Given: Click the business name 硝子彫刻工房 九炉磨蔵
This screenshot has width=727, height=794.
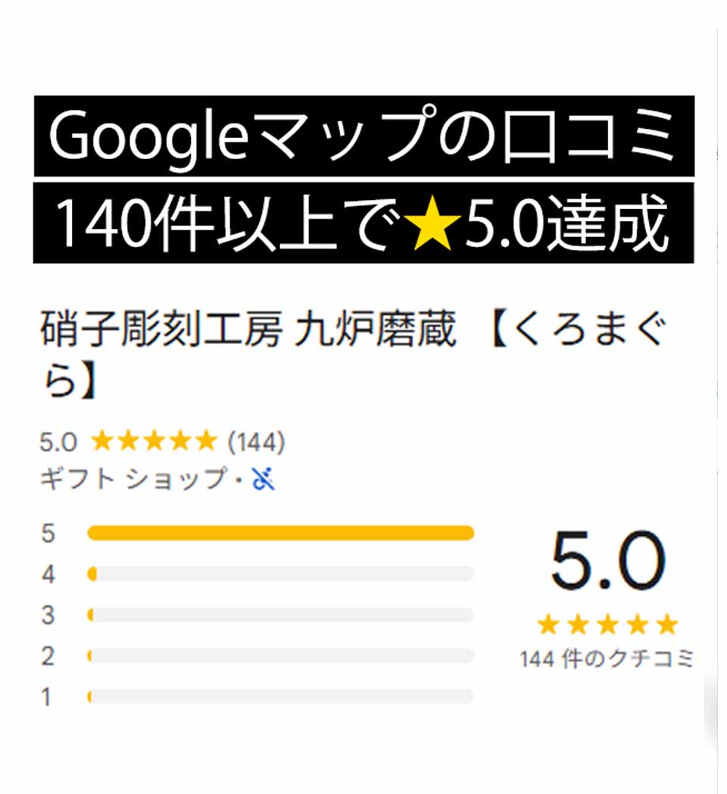Looking at the screenshot, I should point(248,333).
